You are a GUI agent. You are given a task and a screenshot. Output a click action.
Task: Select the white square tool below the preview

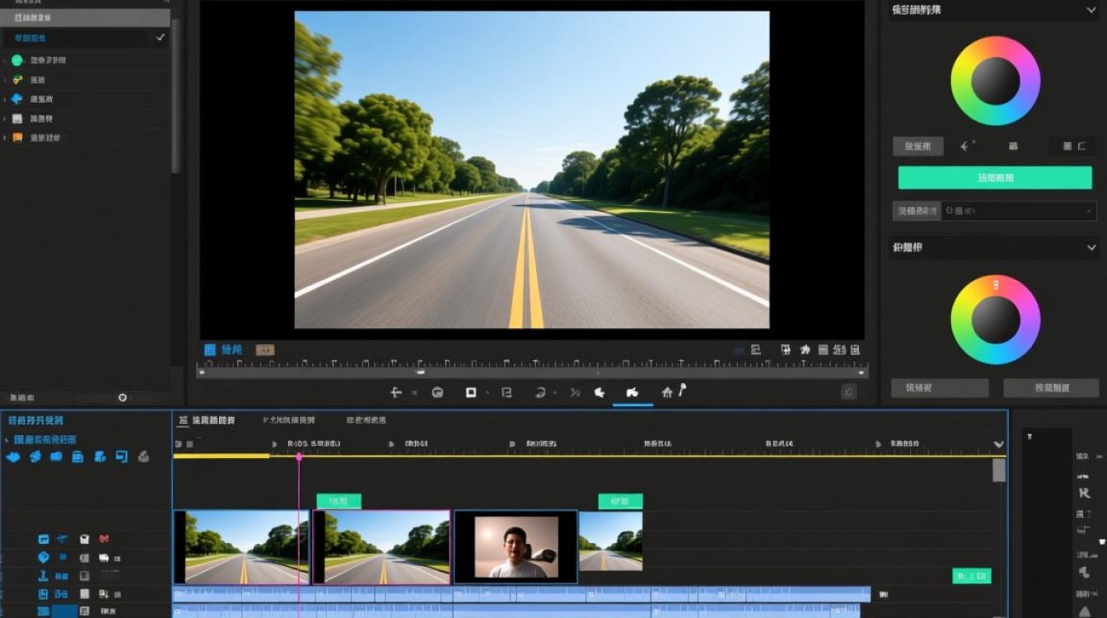[x=471, y=393]
